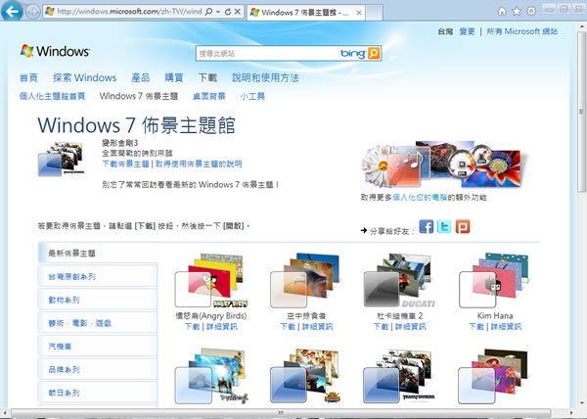Click the second-row landscape paintings theme thumbnail
This screenshot has height=419, width=587.
[x=211, y=376]
